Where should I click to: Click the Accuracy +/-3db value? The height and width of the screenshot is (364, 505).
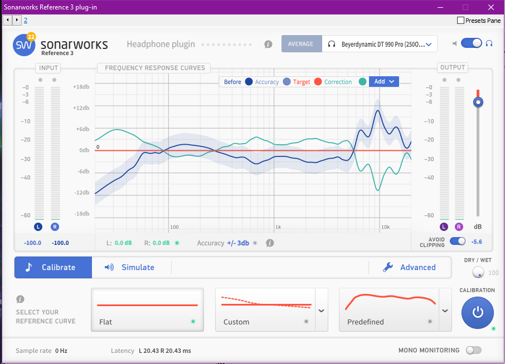click(x=238, y=243)
